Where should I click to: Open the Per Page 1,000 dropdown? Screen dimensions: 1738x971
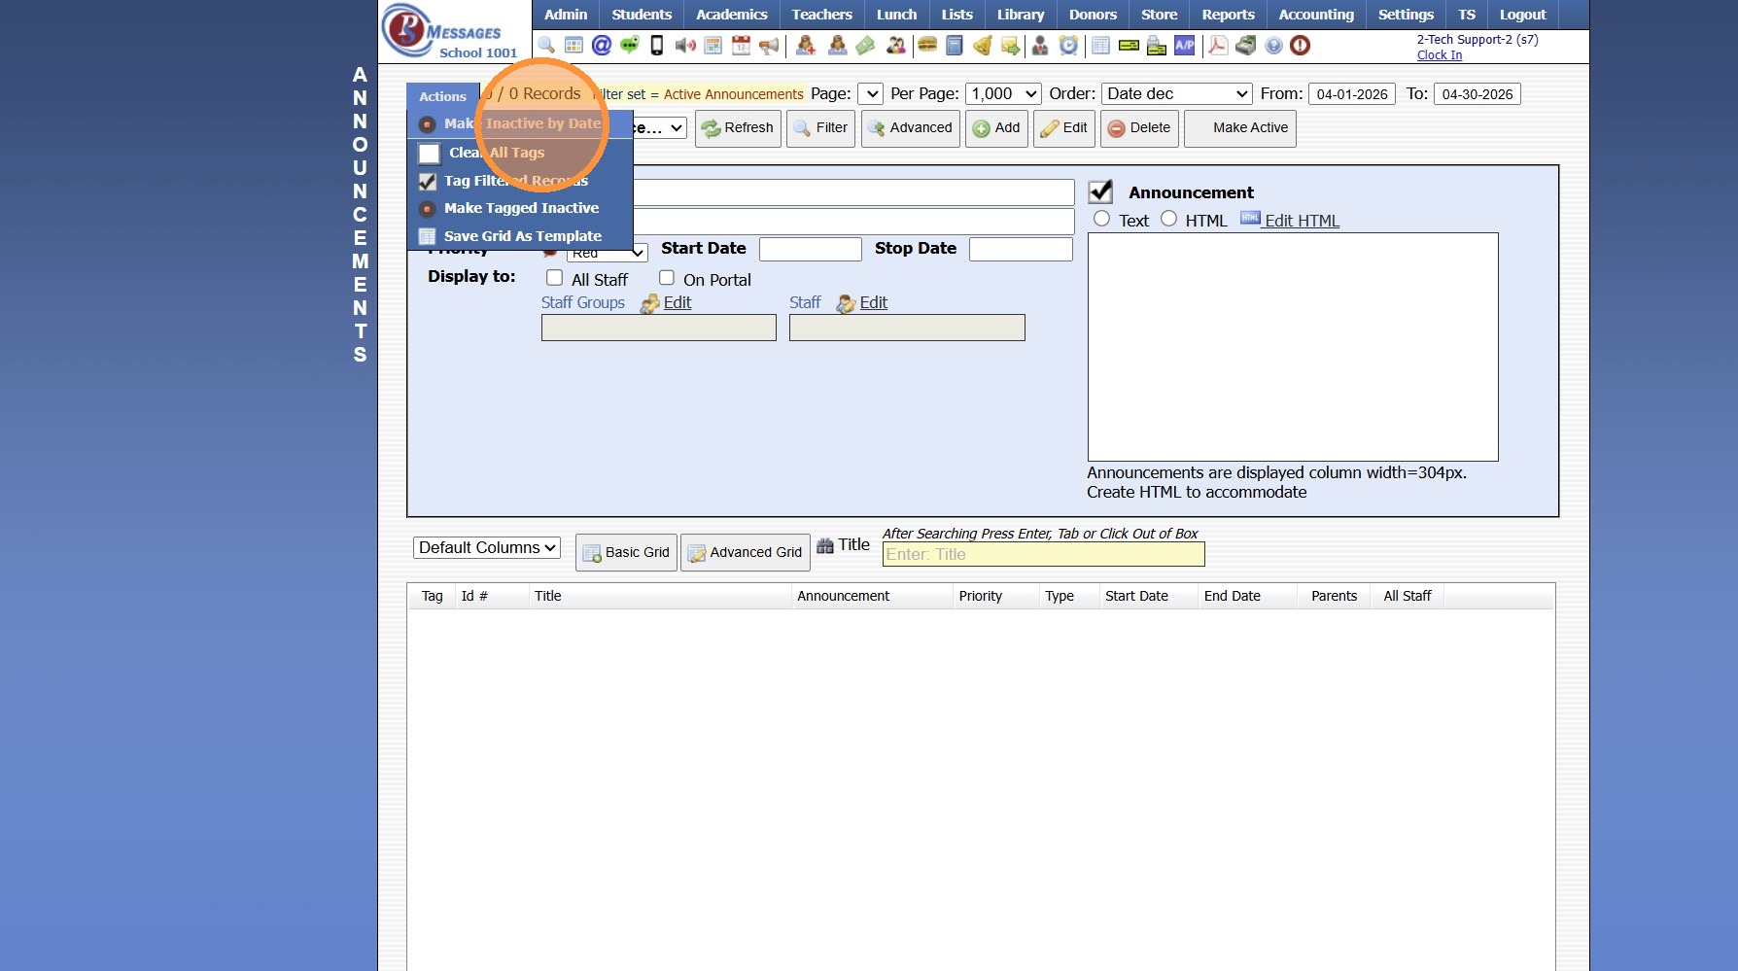(x=1004, y=93)
